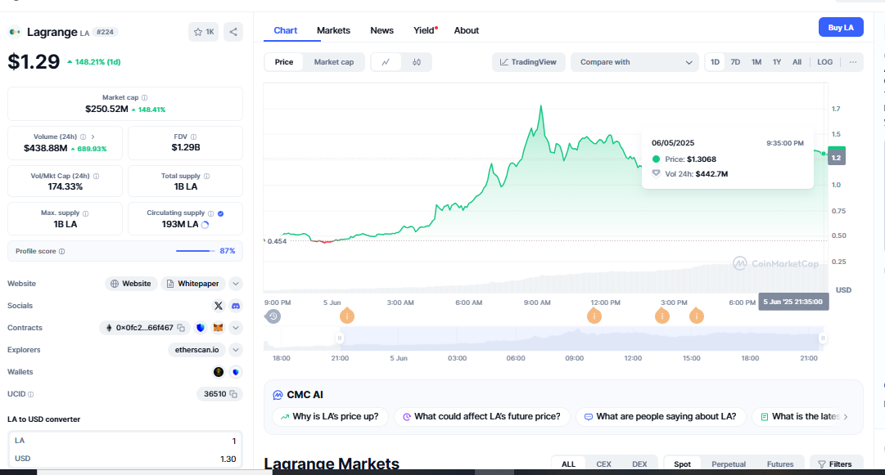Copy the UCID 36510
The width and height of the screenshot is (885, 475).
click(233, 394)
